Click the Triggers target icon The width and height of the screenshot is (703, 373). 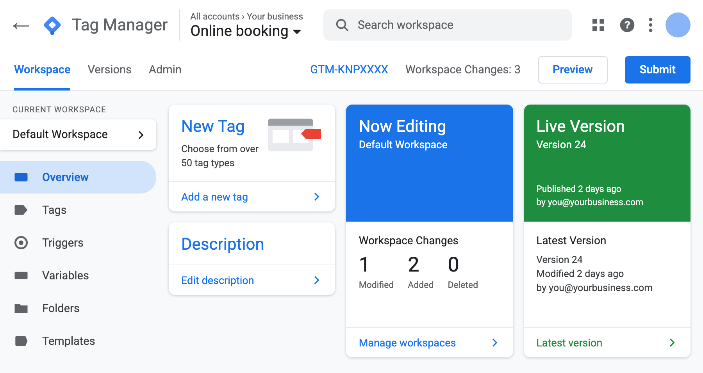point(21,243)
